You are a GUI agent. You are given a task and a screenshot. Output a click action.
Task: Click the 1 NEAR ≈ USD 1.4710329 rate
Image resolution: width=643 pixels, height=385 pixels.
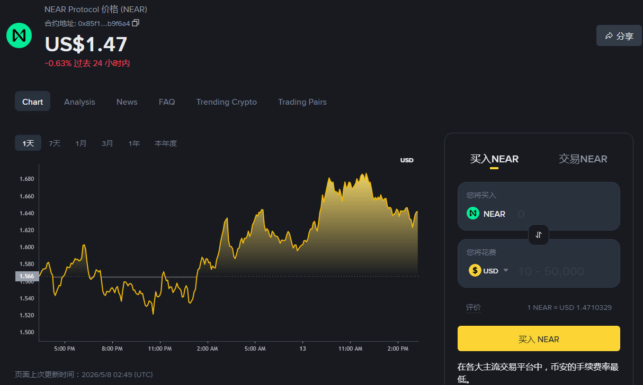(569, 307)
